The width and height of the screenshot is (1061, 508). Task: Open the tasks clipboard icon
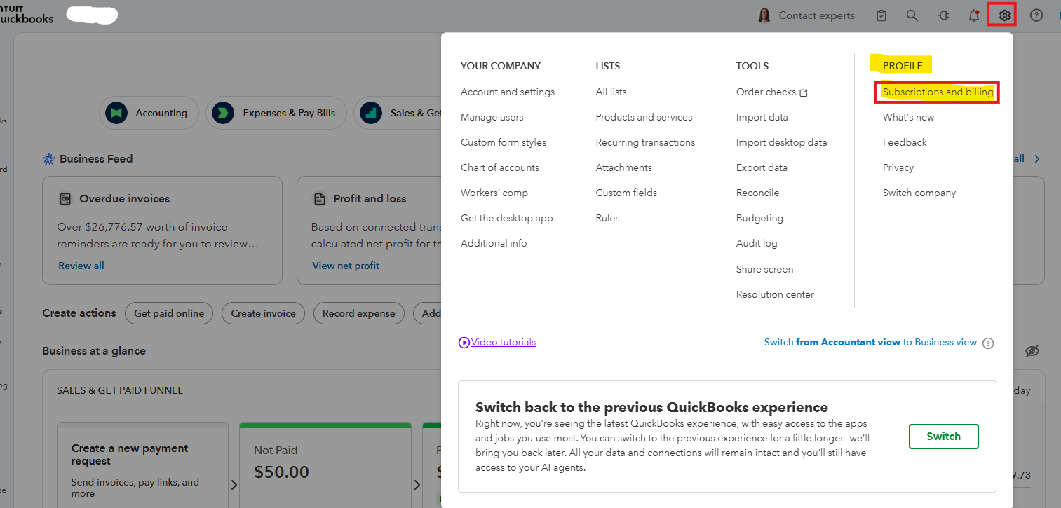click(881, 15)
